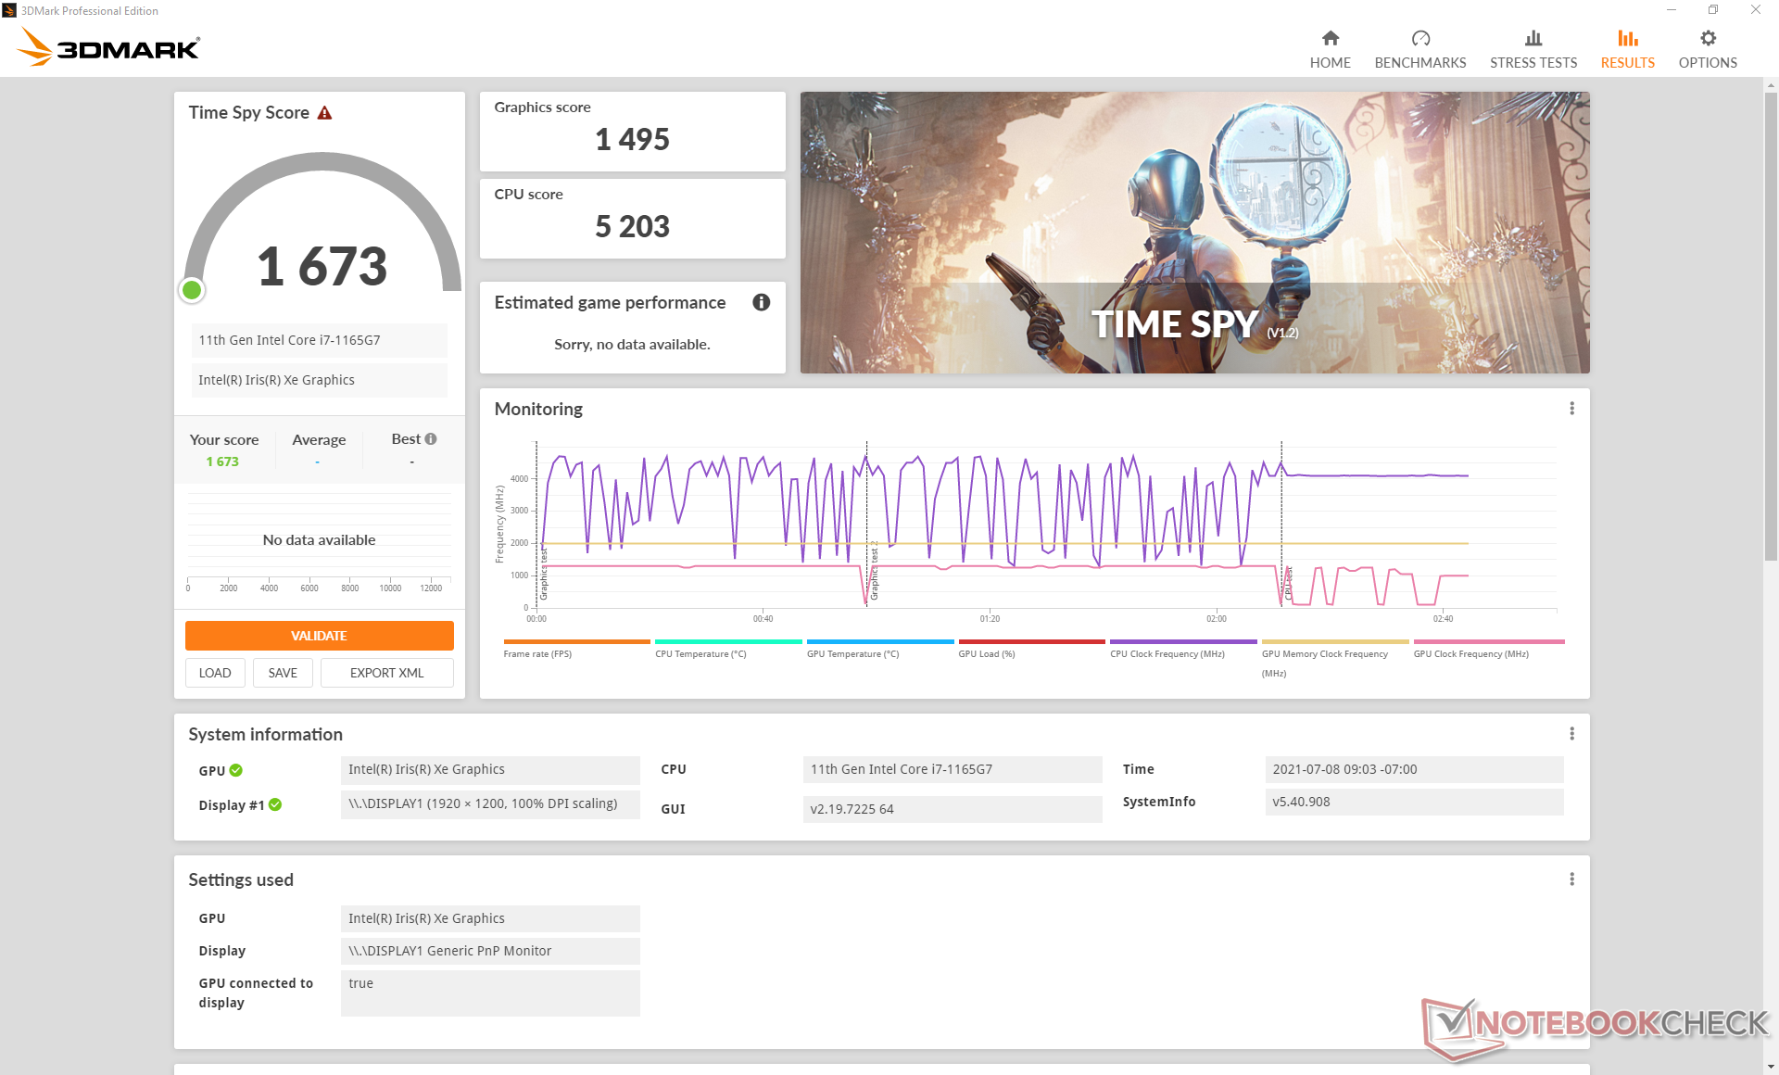
Task: Click the GPU connected to display true value
Action: (490, 993)
